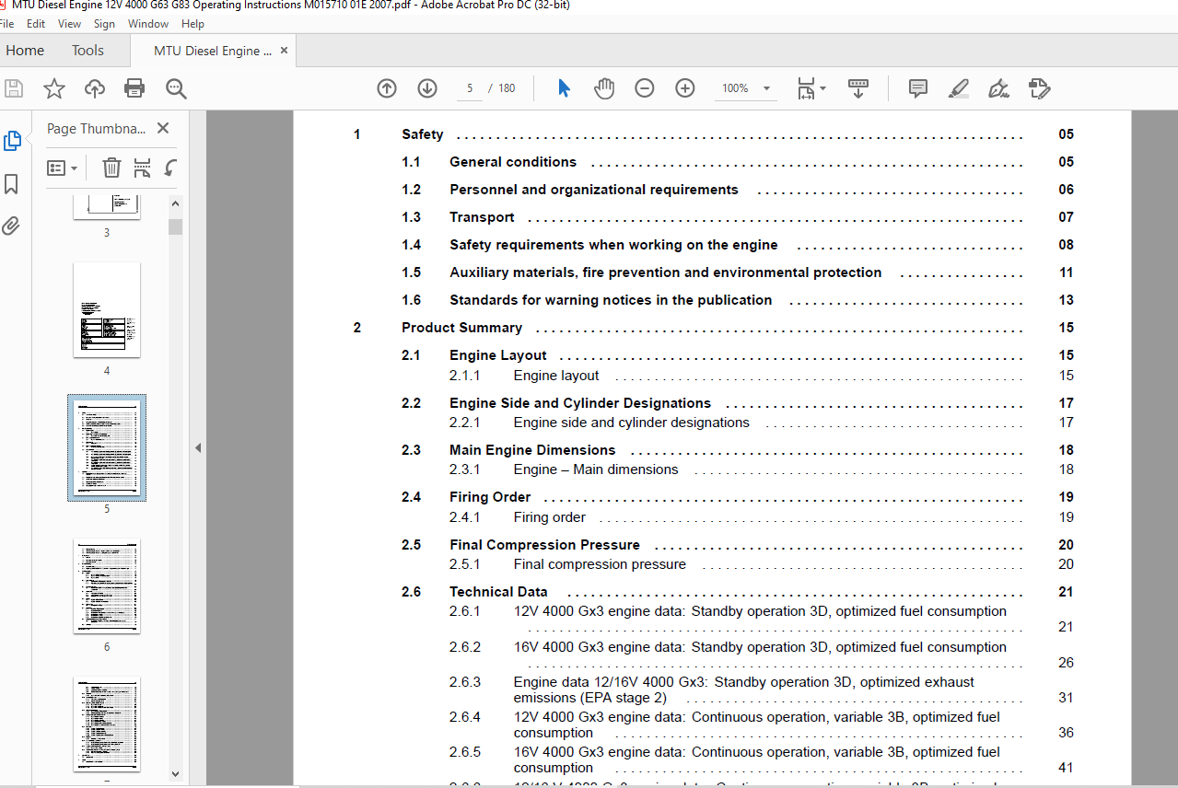This screenshot has width=1178, height=788.
Task: Zoom in with the plus icon
Action: coord(685,88)
